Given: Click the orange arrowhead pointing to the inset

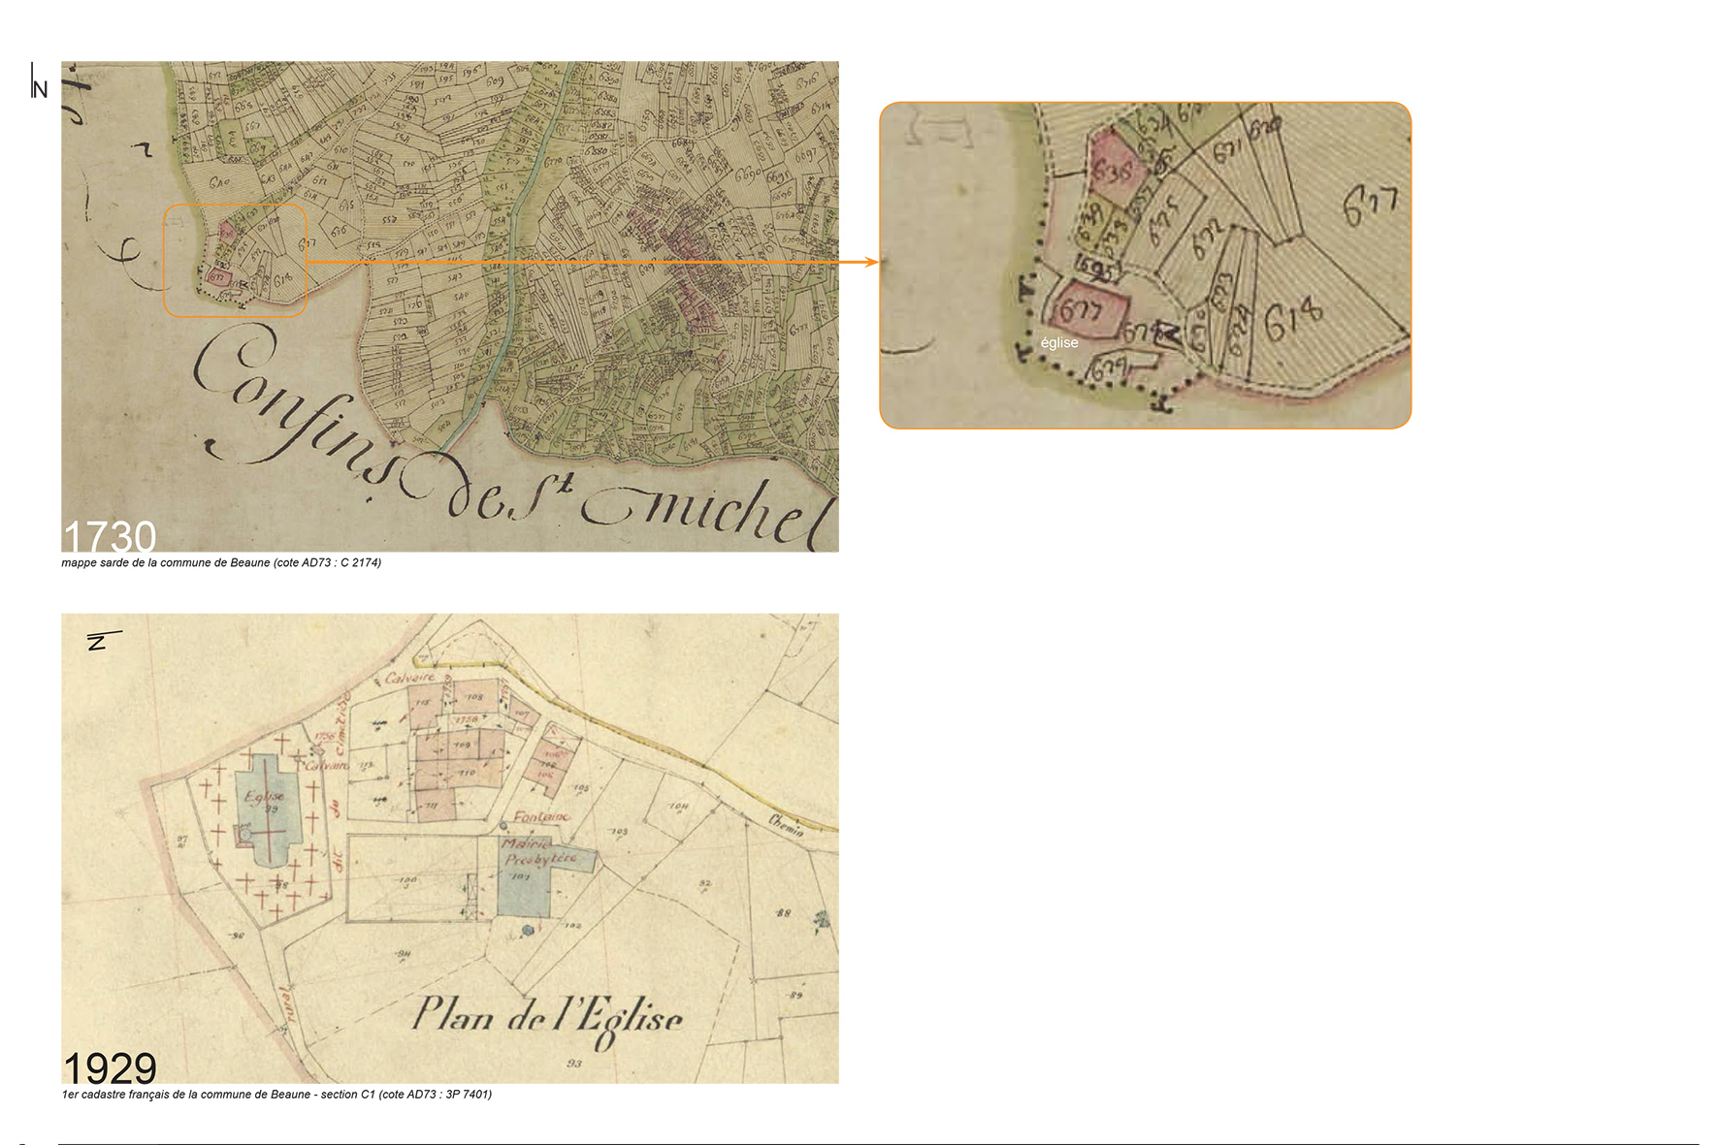Looking at the screenshot, I should 871,262.
